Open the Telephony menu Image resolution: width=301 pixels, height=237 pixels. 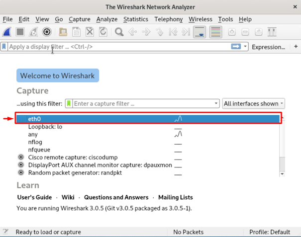(169, 19)
